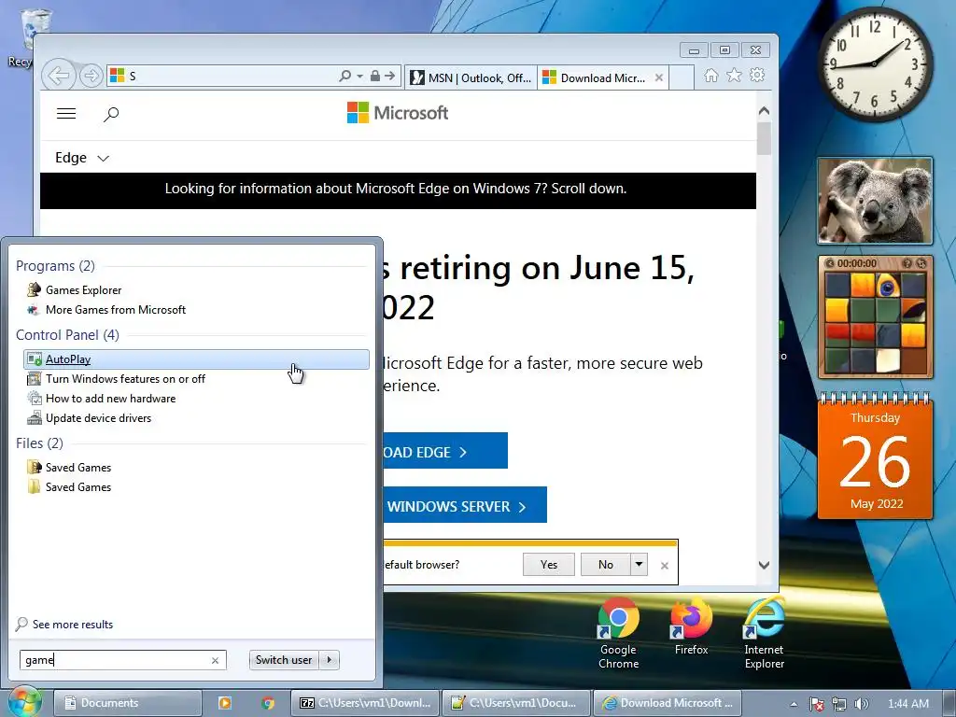
Task: Clear the Start menu search text
Action: point(215,660)
